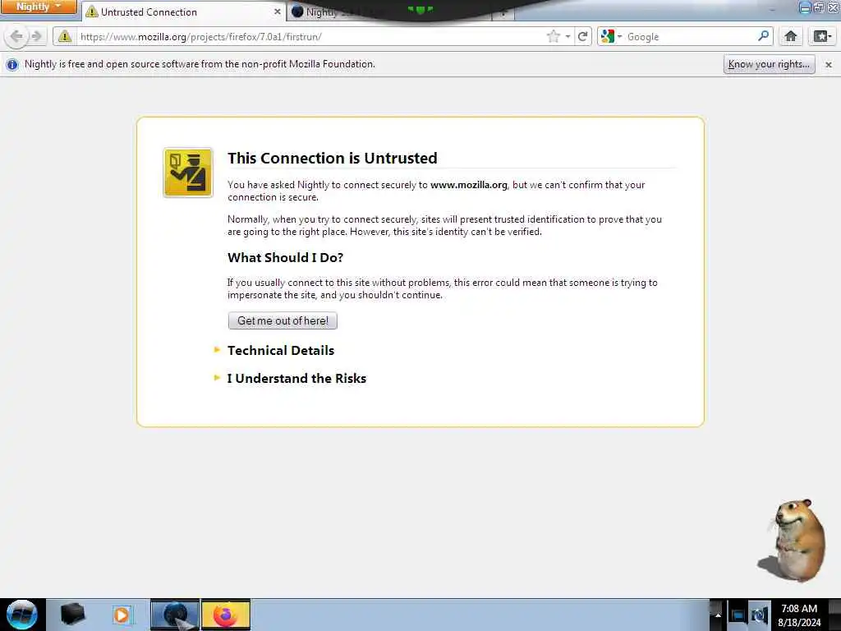841x631 pixels.
Task: Launch the media player taskbar icon
Action: click(x=122, y=615)
